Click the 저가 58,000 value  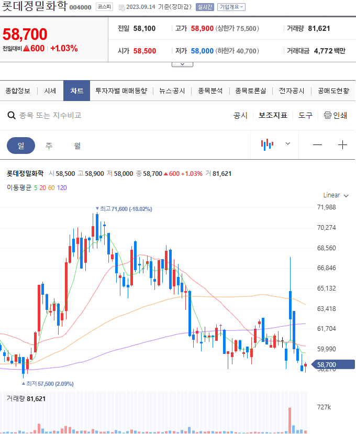202,51
